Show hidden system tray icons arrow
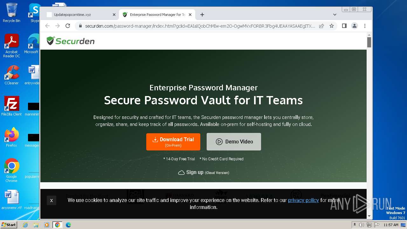Screen dimensions: 407x229 pyautogui.click(x=355, y=225)
